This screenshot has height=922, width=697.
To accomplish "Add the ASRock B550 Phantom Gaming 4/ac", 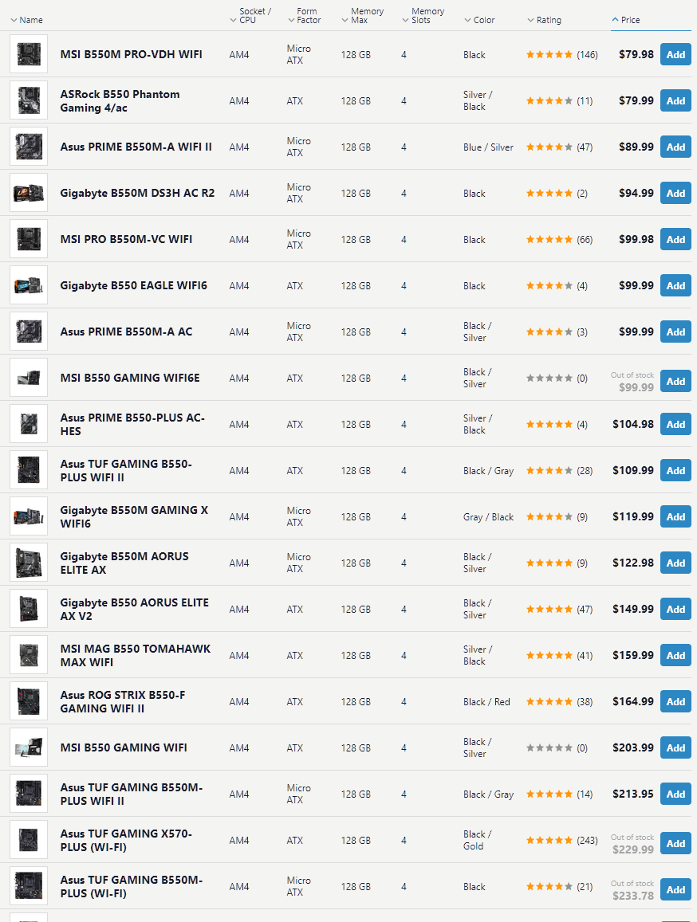I will click(675, 100).
